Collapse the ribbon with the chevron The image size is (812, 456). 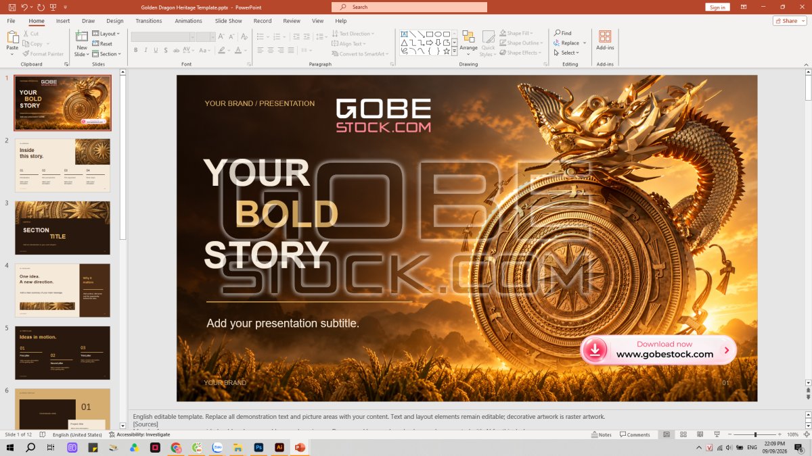[x=805, y=64]
